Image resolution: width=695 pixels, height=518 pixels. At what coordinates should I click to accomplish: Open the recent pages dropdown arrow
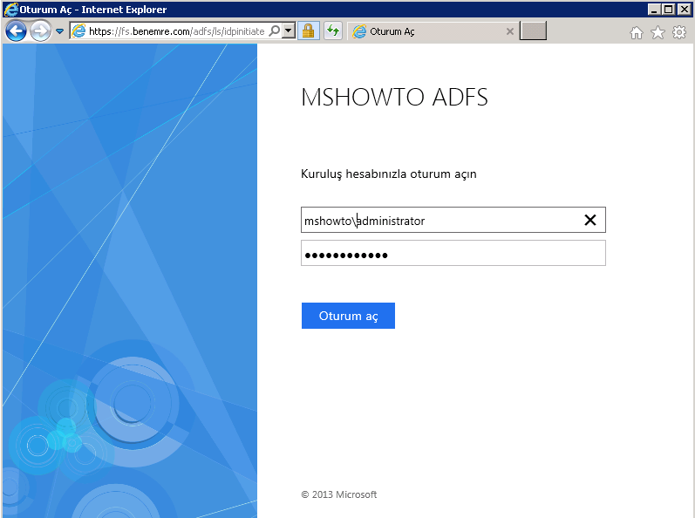tap(60, 31)
